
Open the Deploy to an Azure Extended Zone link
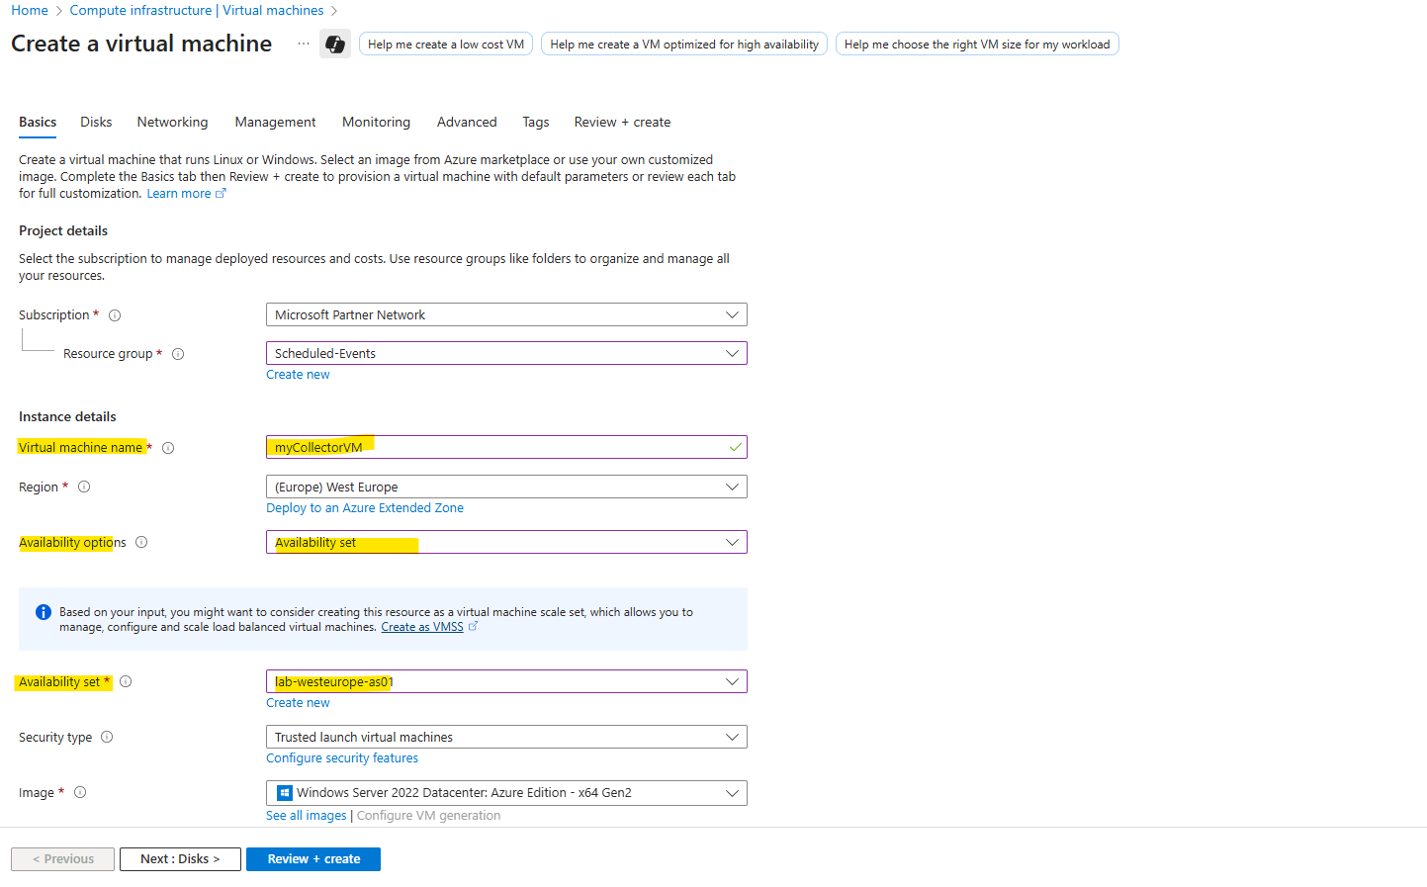[365, 508]
